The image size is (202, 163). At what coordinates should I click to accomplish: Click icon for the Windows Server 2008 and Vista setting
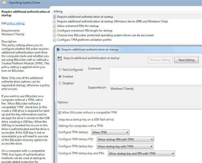(55, 21)
